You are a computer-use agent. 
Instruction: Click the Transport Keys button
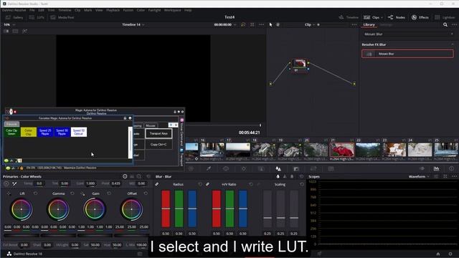[158, 134]
